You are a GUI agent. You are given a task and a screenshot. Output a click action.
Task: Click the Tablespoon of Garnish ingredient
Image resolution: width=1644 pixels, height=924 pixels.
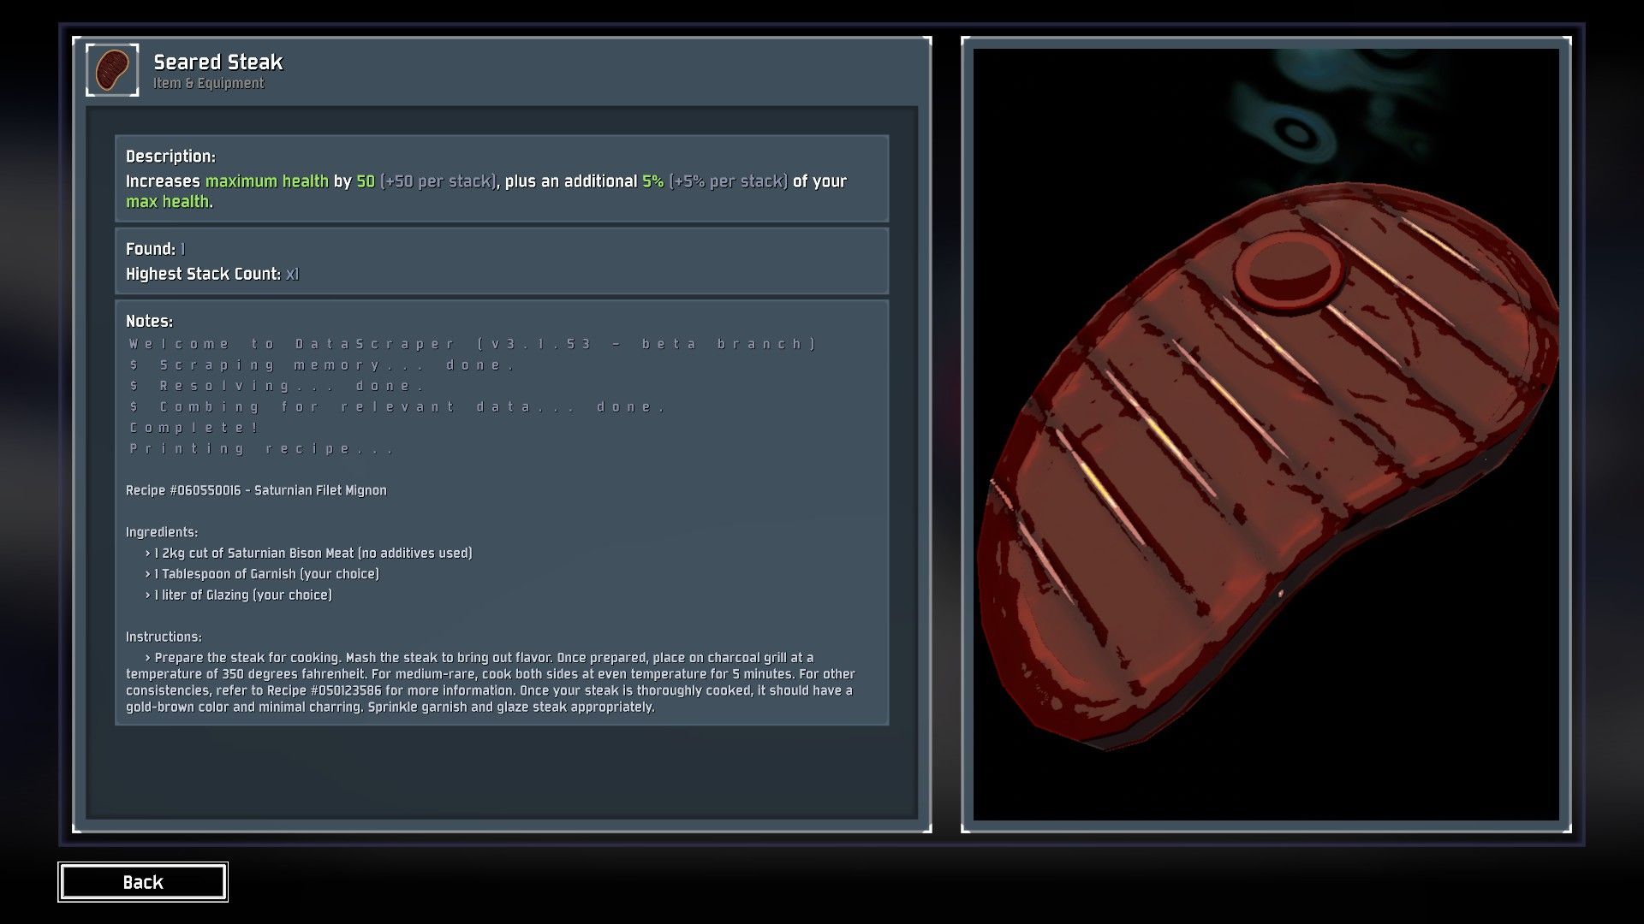pos(266,574)
